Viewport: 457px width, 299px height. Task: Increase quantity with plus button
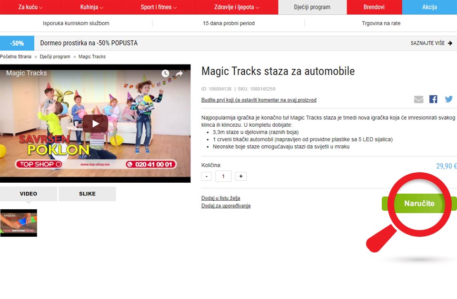click(241, 177)
